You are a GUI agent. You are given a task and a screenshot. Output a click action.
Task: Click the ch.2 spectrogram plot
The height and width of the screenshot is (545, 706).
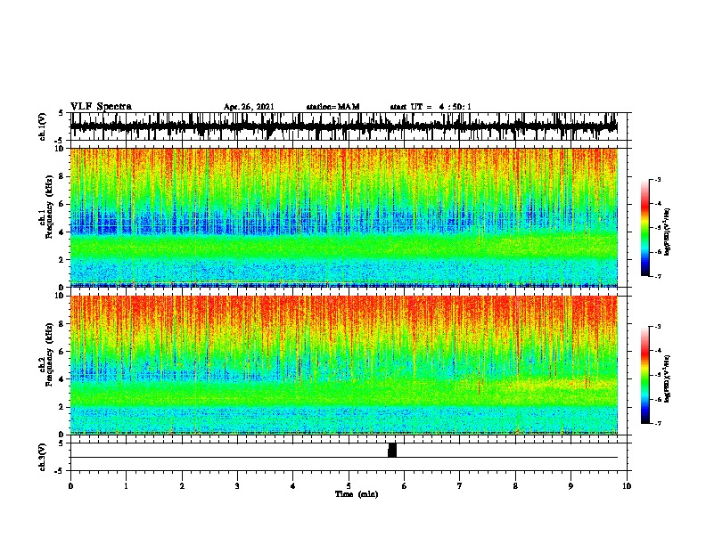(348, 365)
